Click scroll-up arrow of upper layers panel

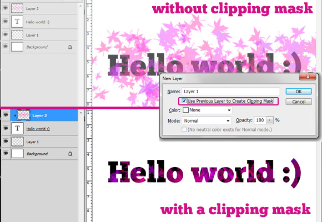click(x=80, y=6)
